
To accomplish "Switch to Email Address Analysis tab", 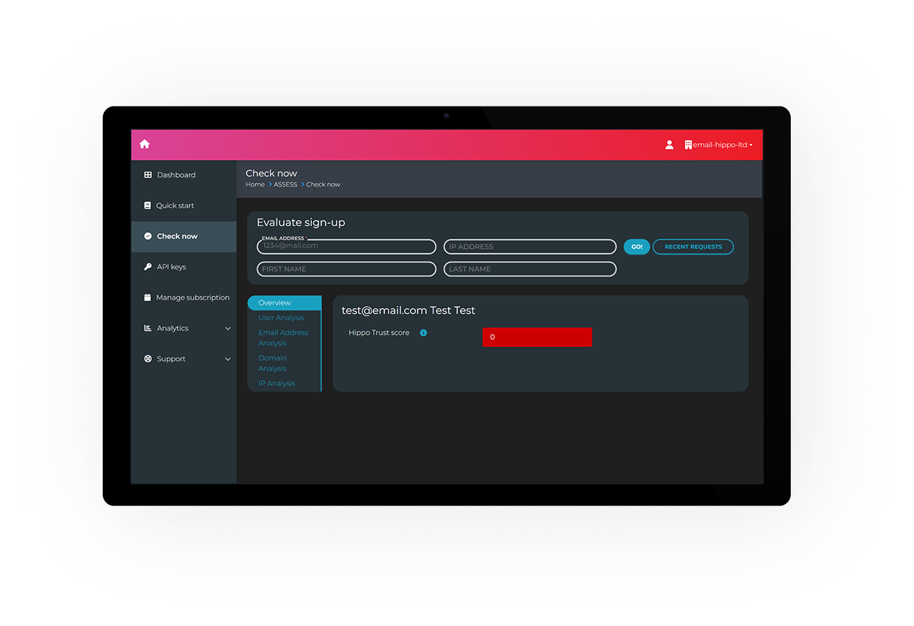I will click(x=283, y=338).
